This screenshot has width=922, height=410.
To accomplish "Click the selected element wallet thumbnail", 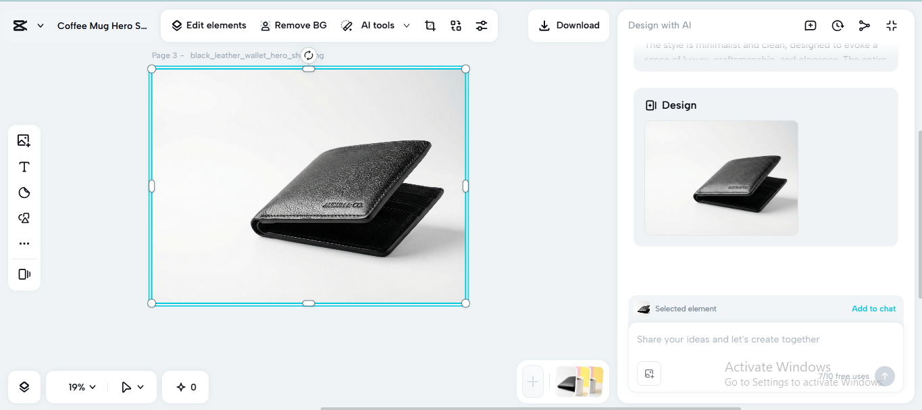I will [644, 309].
